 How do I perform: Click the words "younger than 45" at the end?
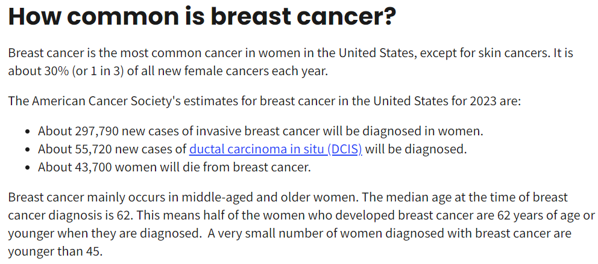coord(54,251)
